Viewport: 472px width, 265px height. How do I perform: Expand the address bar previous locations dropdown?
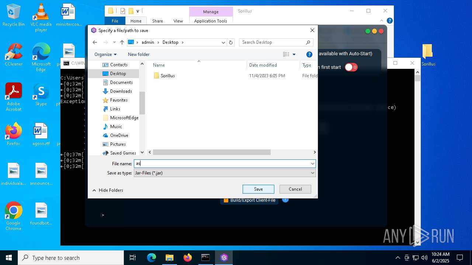(223, 42)
